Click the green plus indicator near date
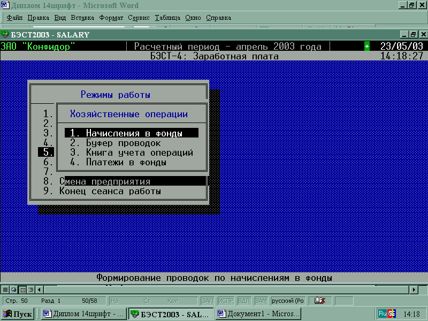 coord(367,47)
